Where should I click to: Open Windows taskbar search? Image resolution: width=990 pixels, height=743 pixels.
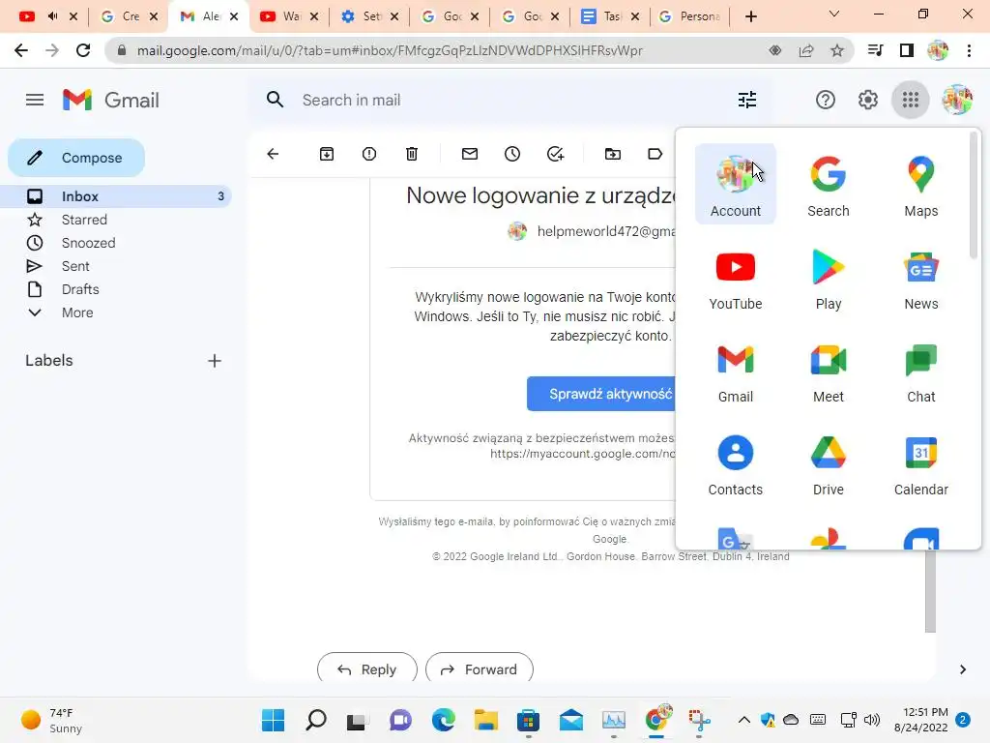click(316, 720)
